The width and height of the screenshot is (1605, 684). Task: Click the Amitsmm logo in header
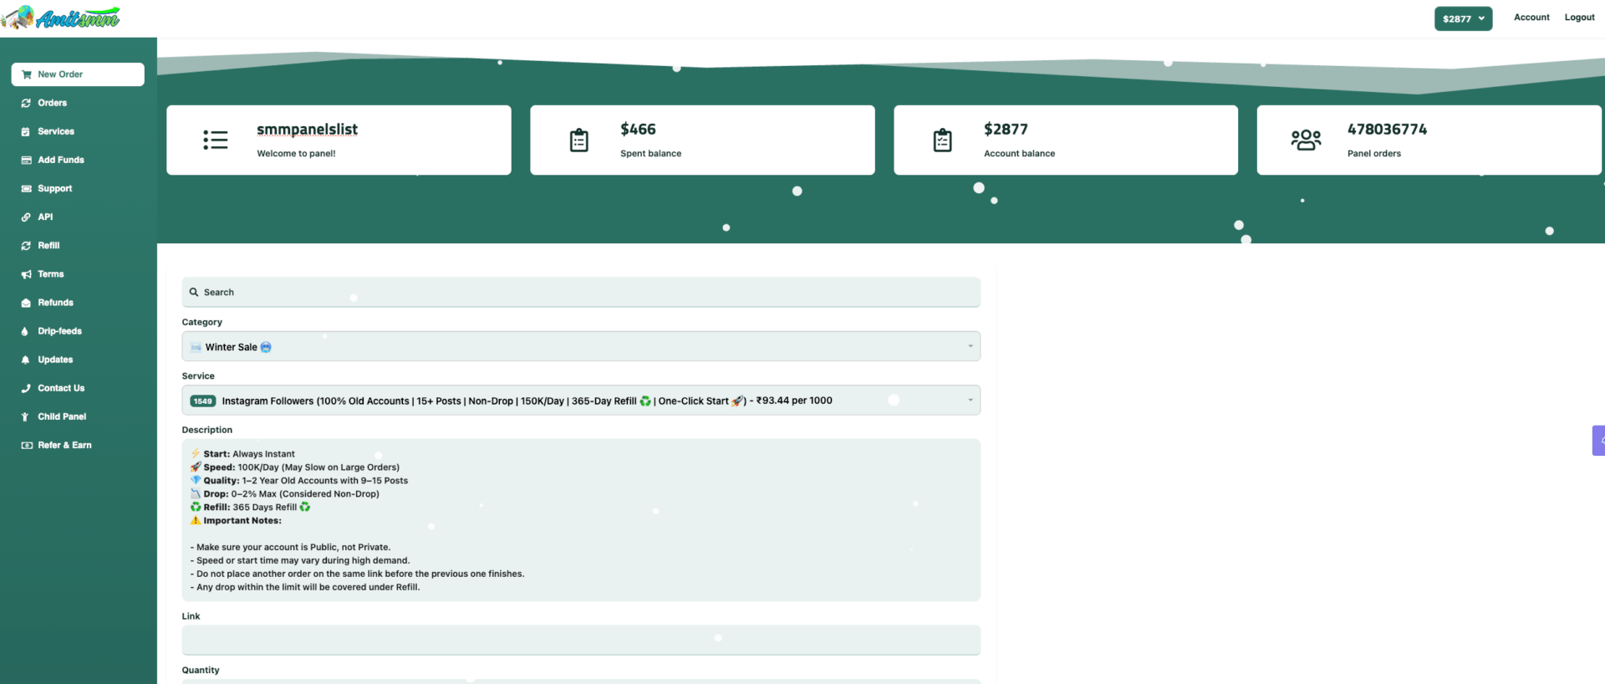[x=61, y=18]
